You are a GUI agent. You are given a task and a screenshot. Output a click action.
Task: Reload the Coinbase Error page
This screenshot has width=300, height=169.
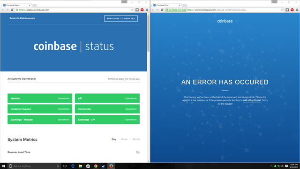click(x=162, y=10)
